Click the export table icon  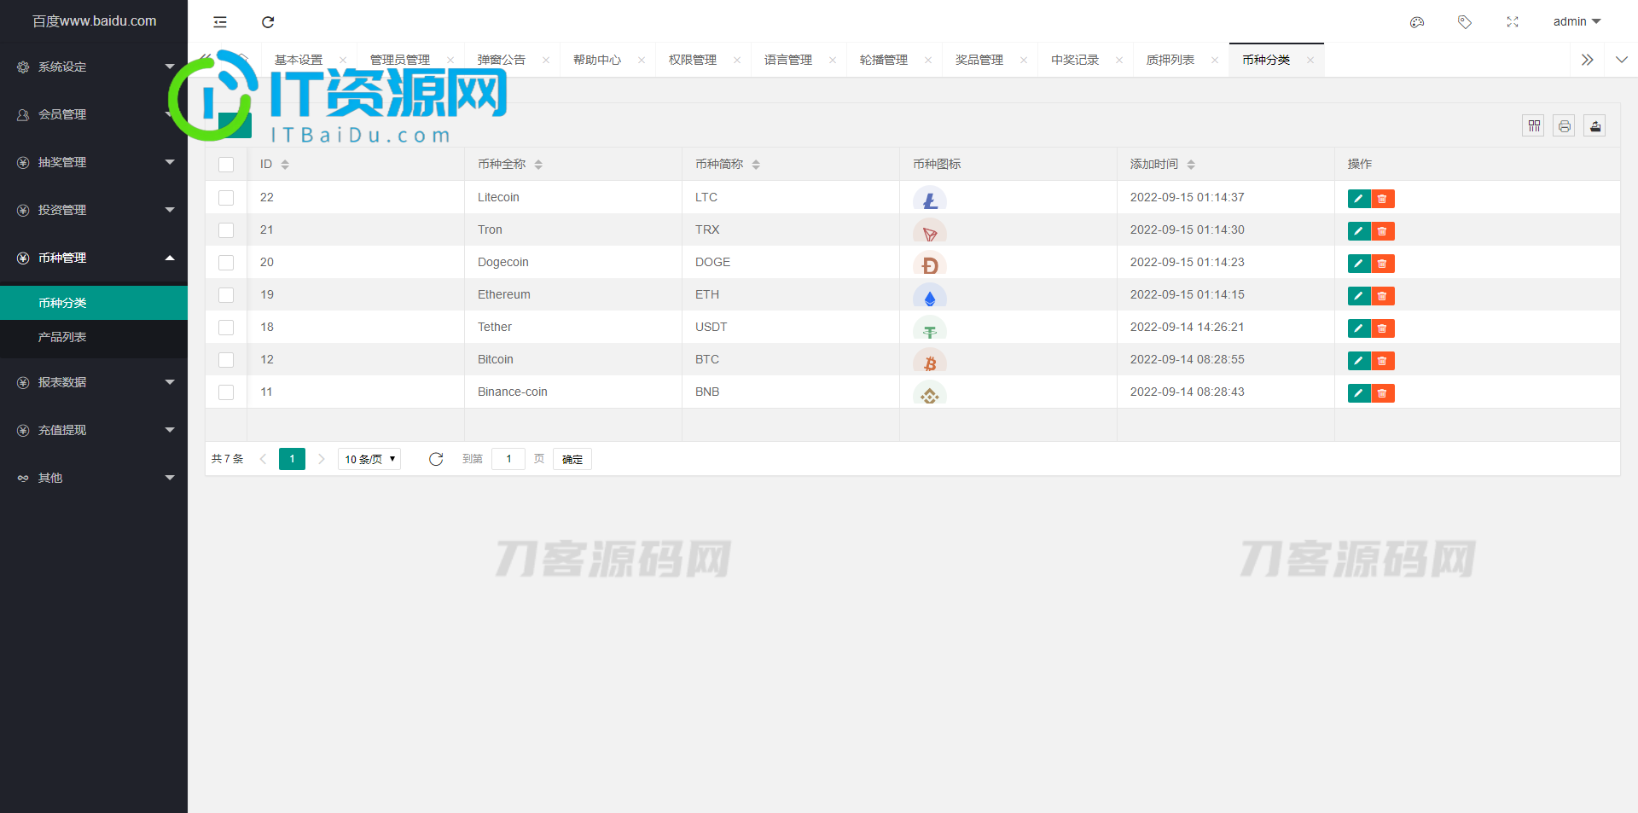(1595, 126)
